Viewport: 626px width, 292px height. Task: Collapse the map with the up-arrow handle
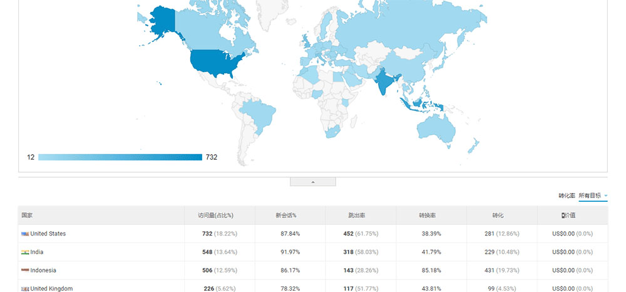[x=313, y=182]
